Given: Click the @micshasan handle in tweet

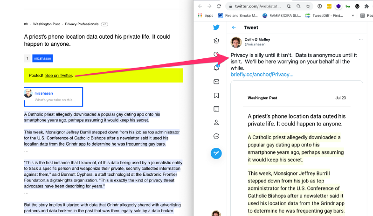Looking at the screenshot, I should 255,44.
